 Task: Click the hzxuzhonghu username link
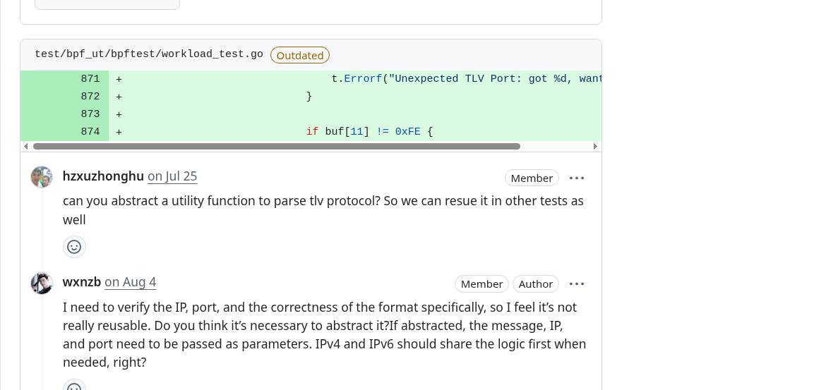(103, 176)
